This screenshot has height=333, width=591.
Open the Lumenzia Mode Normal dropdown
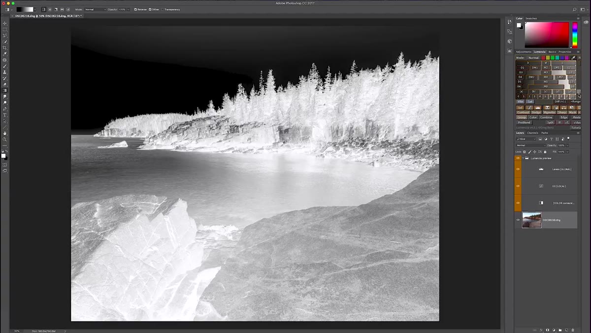pos(533,58)
